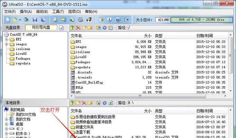Open image properties with the info icon
The width and height of the screenshot is (236, 138).
click(x=110, y=20)
